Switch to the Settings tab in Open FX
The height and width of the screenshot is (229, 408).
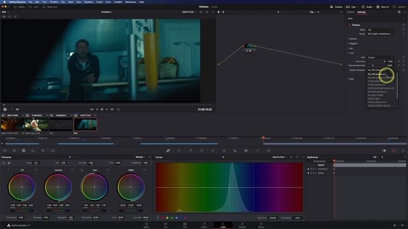(x=361, y=12)
